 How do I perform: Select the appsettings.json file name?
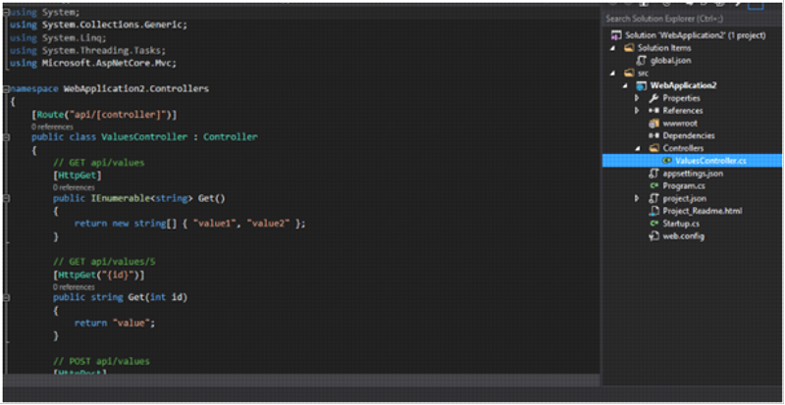[x=693, y=174]
